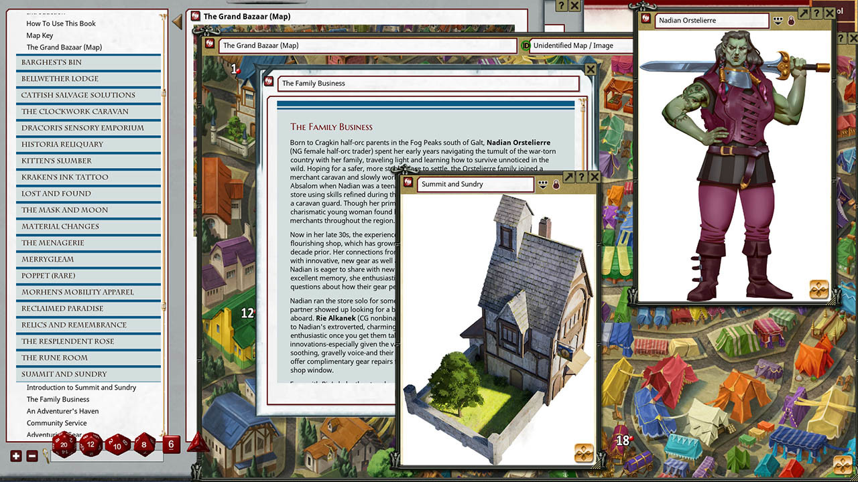
Task: Click the Summit and Sundry title field
Action: 475,184
